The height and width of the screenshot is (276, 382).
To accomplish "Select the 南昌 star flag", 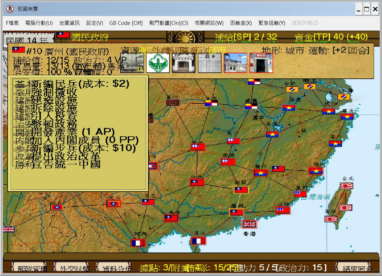I will (x=272, y=134).
